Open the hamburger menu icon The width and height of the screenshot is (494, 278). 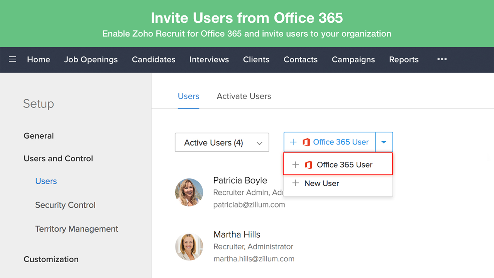[12, 59]
